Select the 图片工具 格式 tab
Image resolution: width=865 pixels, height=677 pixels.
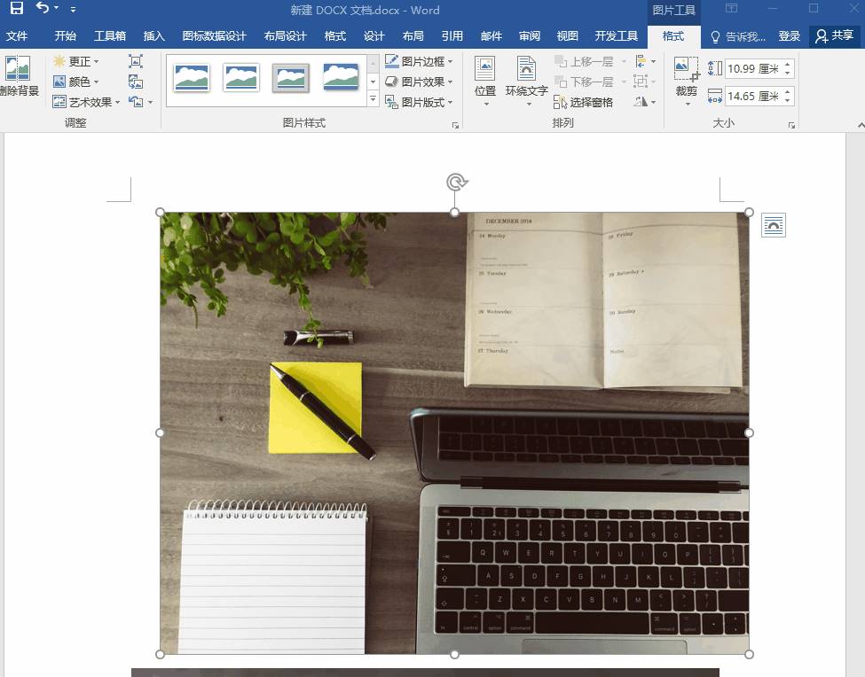(673, 35)
